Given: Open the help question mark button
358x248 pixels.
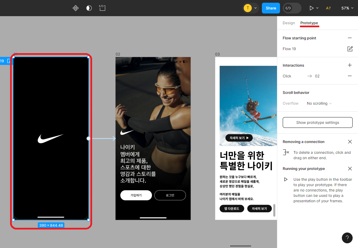Looking at the screenshot, I should [347, 238].
